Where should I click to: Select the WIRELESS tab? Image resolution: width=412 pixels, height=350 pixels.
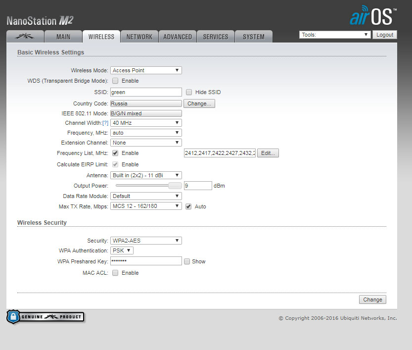(101, 37)
